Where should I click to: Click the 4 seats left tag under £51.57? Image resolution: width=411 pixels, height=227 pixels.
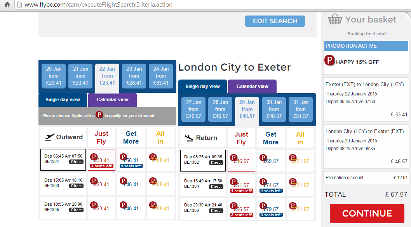pyautogui.click(x=241, y=191)
